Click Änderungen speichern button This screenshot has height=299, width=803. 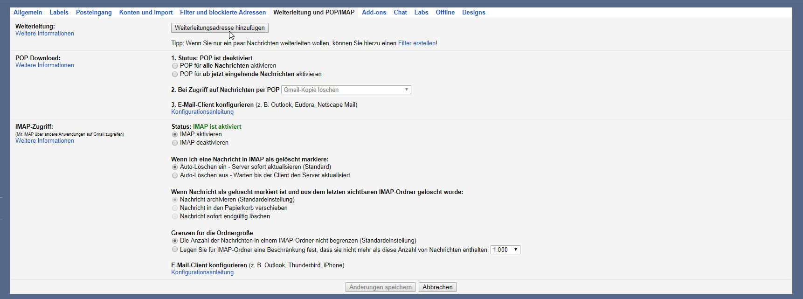tap(380, 287)
